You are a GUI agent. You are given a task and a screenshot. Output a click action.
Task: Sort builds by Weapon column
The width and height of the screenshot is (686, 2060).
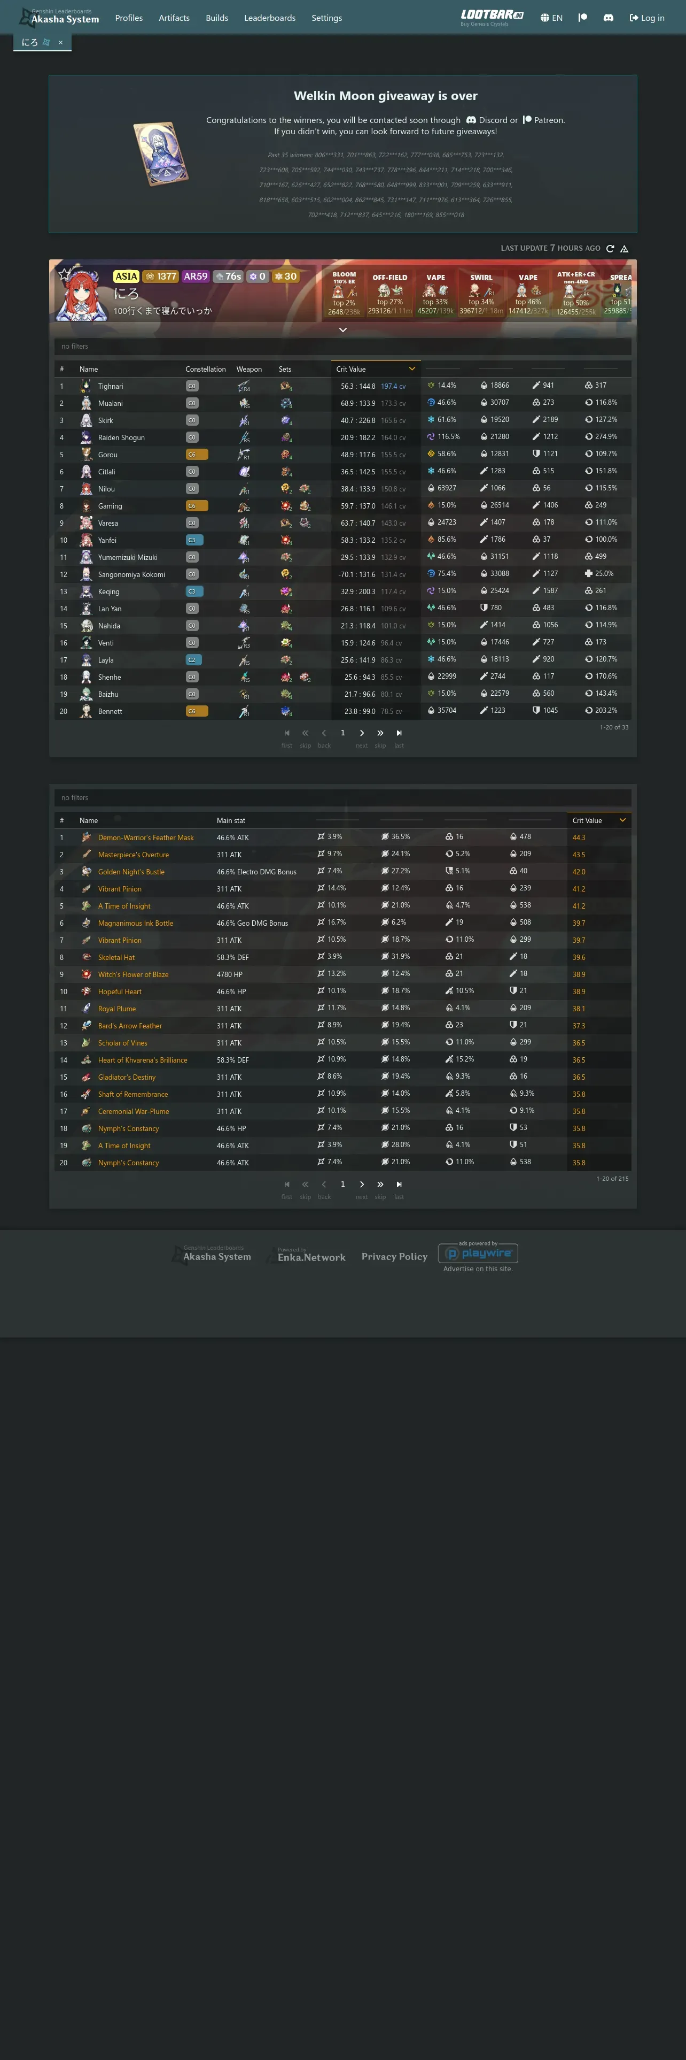click(249, 370)
